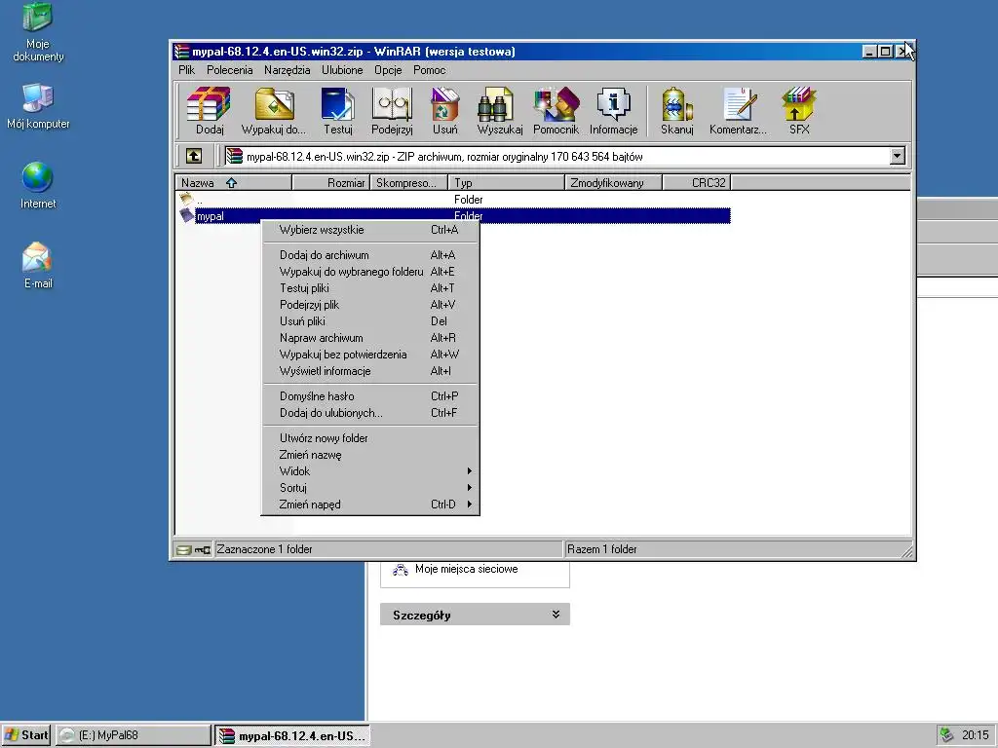
Task: Click the Moje miejsca sieciowe link
Action: coord(466,569)
